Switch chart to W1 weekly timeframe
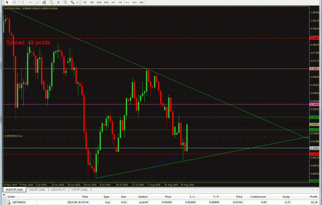 [134, 2]
